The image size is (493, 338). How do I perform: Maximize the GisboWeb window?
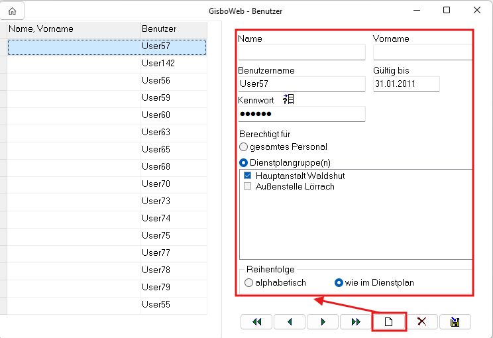click(x=447, y=10)
